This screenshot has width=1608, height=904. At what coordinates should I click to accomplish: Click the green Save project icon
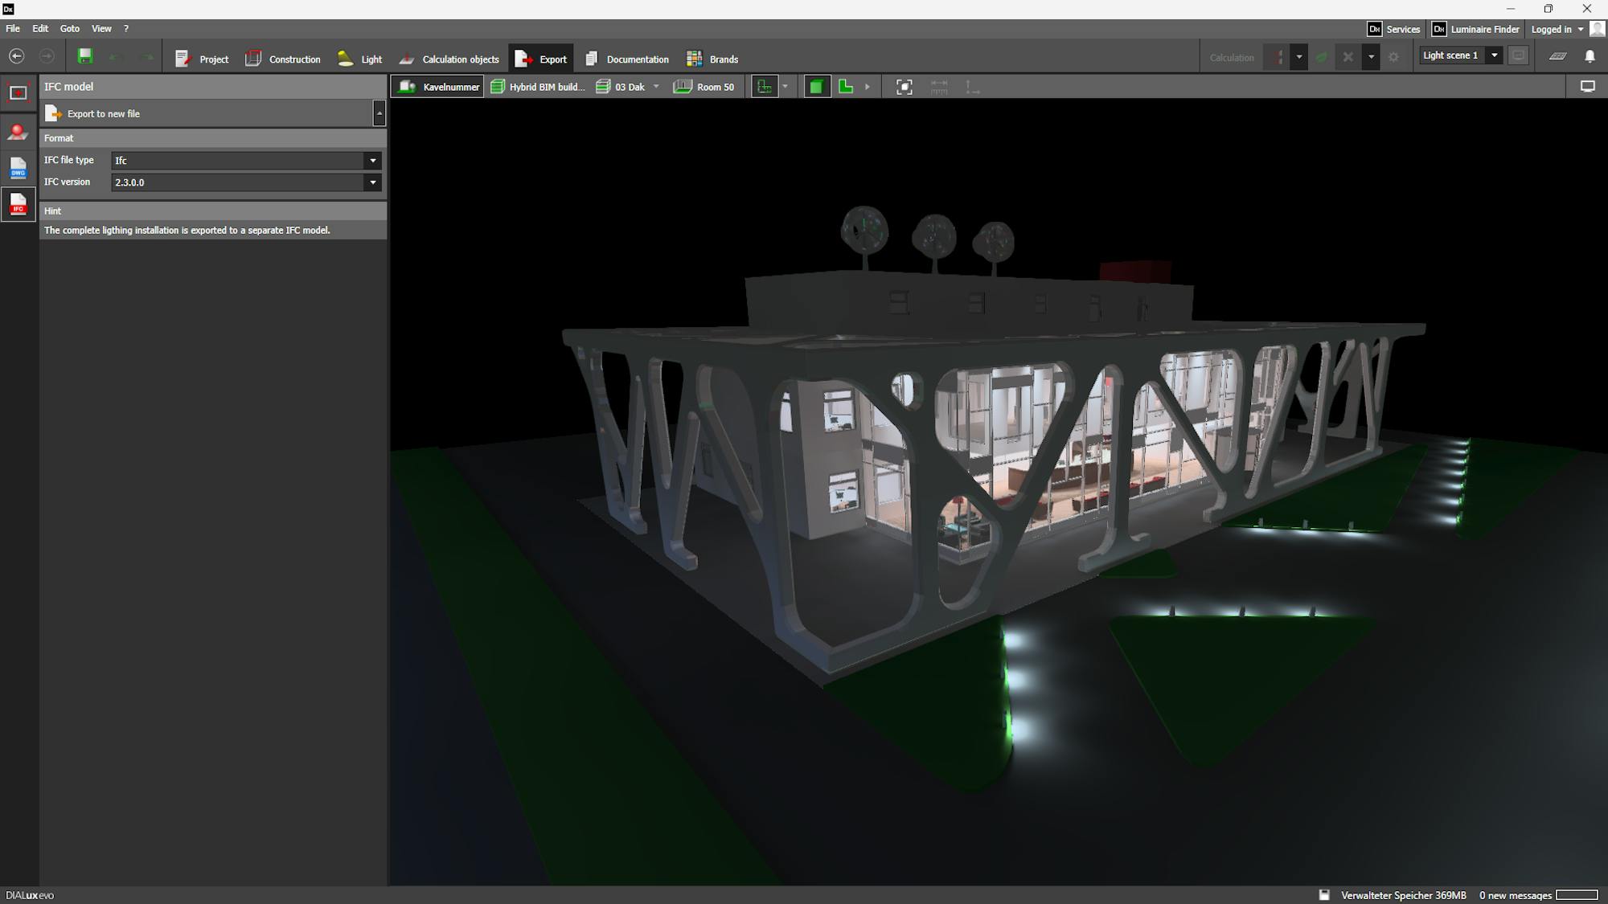[x=85, y=56]
